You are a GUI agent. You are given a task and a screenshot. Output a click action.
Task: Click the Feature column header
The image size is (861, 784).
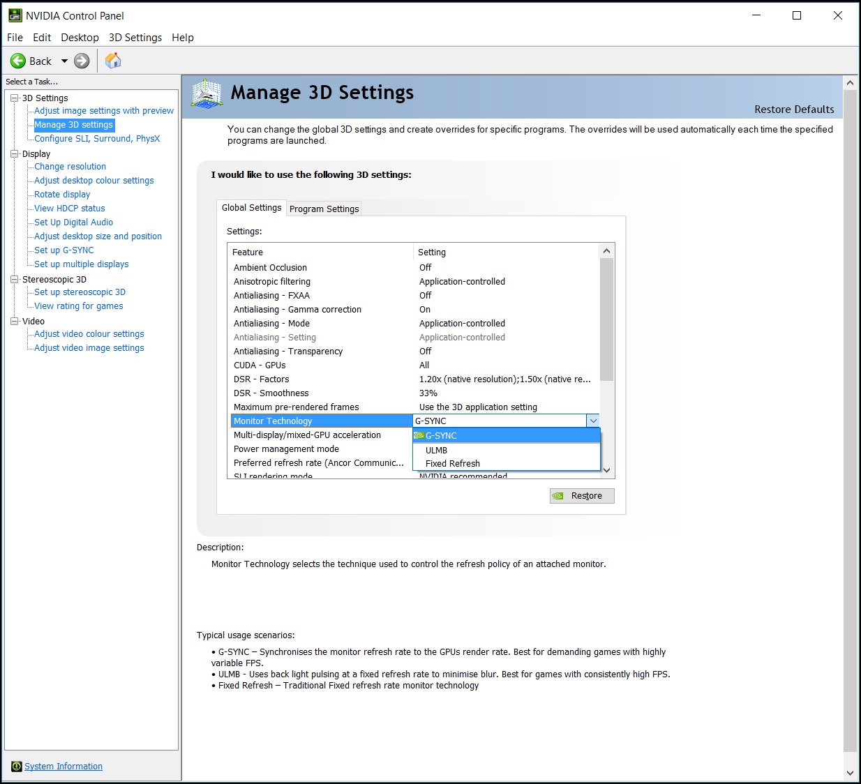pyautogui.click(x=320, y=252)
